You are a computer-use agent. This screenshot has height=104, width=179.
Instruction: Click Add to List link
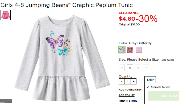tap(127, 95)
